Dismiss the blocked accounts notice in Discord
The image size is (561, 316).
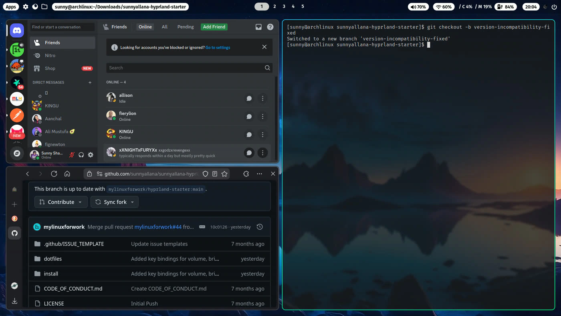[x=264, y=47]
